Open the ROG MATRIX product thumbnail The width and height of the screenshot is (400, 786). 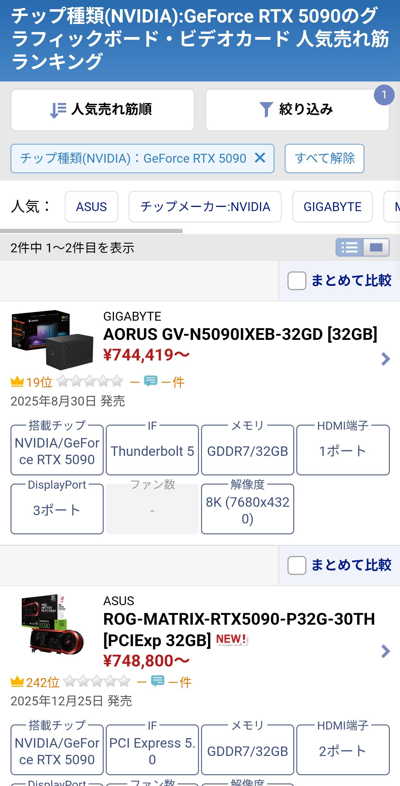[x=52, y=624]
